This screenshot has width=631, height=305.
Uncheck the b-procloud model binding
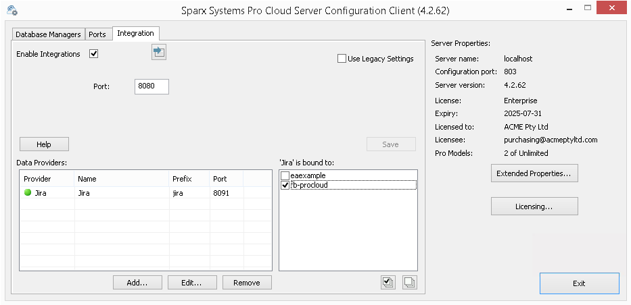(285, 185)
